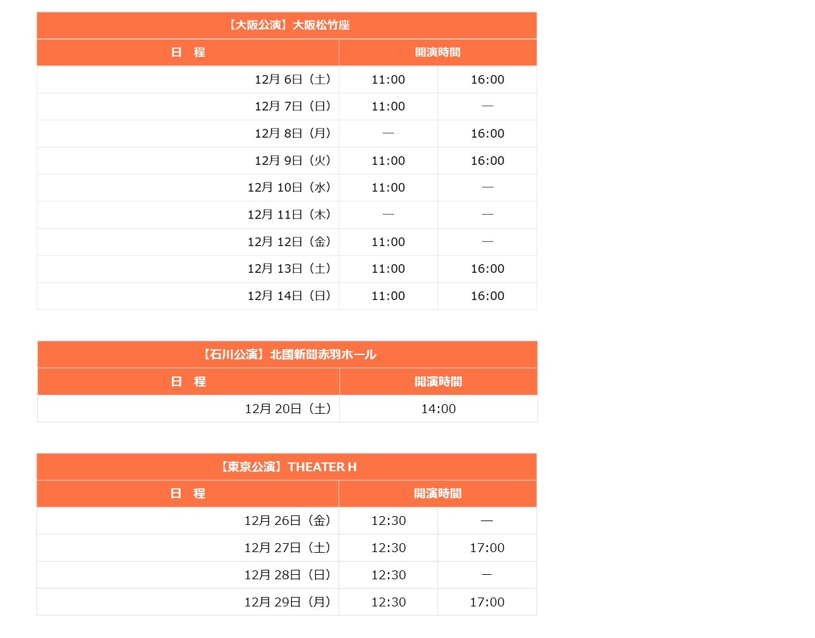Select 11:00 showtime on 12月 9日
The height and width of the screenshot is (638, 815).
389,161
